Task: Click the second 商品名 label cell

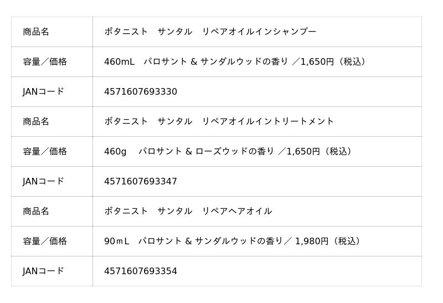Action: (52, 122)
